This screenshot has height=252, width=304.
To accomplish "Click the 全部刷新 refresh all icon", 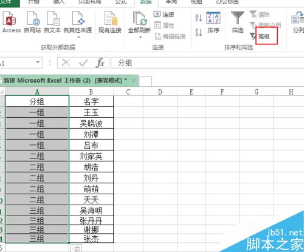I will tap(139, 19).
